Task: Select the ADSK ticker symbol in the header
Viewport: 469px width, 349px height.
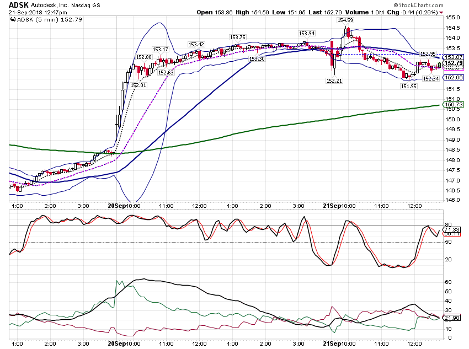Action: coord(19,5)
